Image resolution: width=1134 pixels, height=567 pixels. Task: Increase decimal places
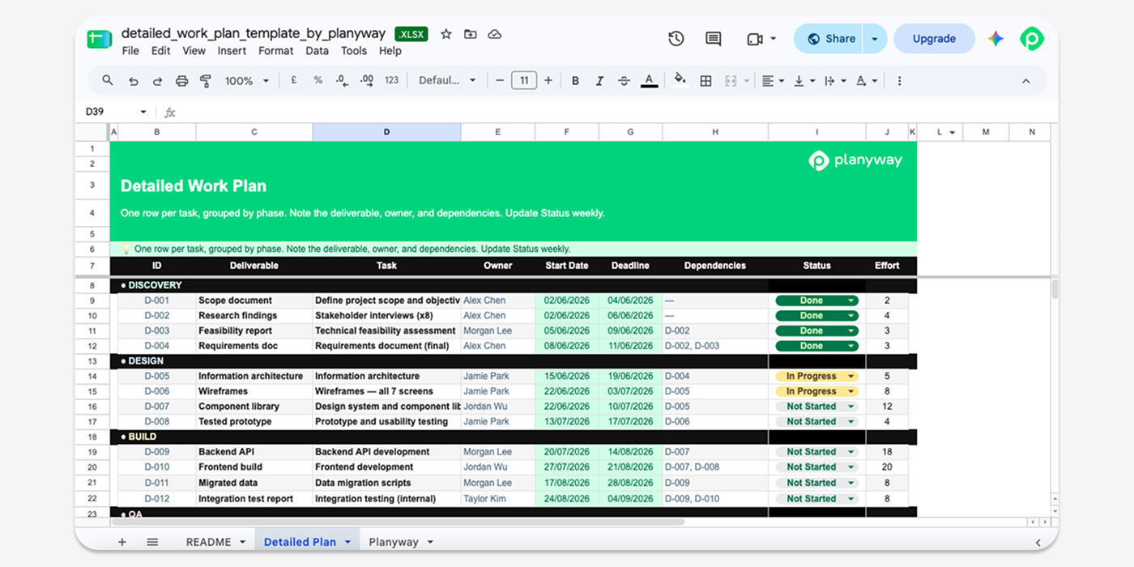[367, 80]
